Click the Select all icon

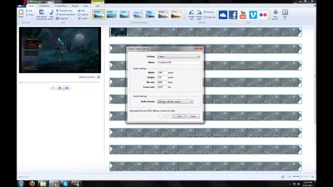point(205,17)
